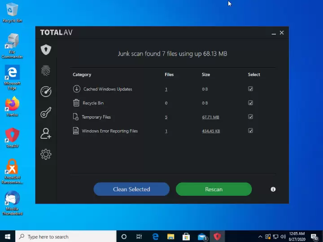Viewport: 323px width, 242px height.
Task: Click the taskbar search box
Action: point(66,237)
